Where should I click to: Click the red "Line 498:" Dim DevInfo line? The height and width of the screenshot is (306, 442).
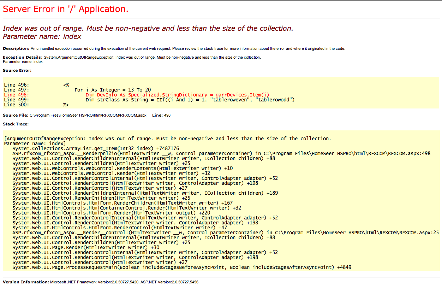point(137,95)
